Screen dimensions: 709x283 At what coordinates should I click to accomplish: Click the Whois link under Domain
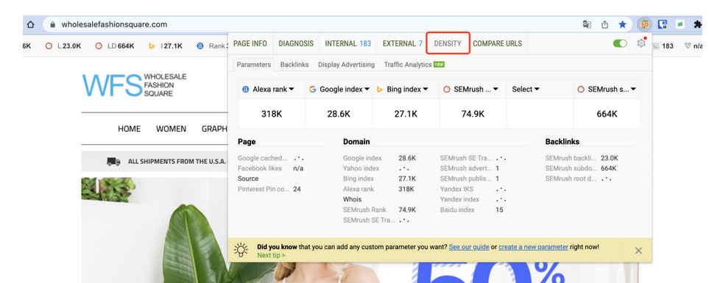(x=352, y=199)
